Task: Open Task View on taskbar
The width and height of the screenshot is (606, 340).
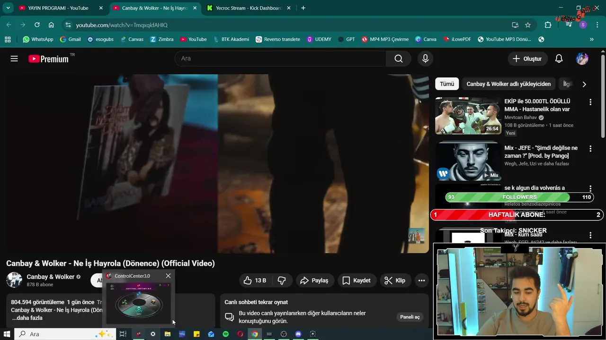Action: pyautogui.click(x=123, y=334)
